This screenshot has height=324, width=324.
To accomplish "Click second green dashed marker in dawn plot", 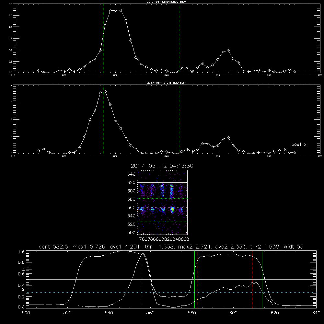I will pos(179,39).
